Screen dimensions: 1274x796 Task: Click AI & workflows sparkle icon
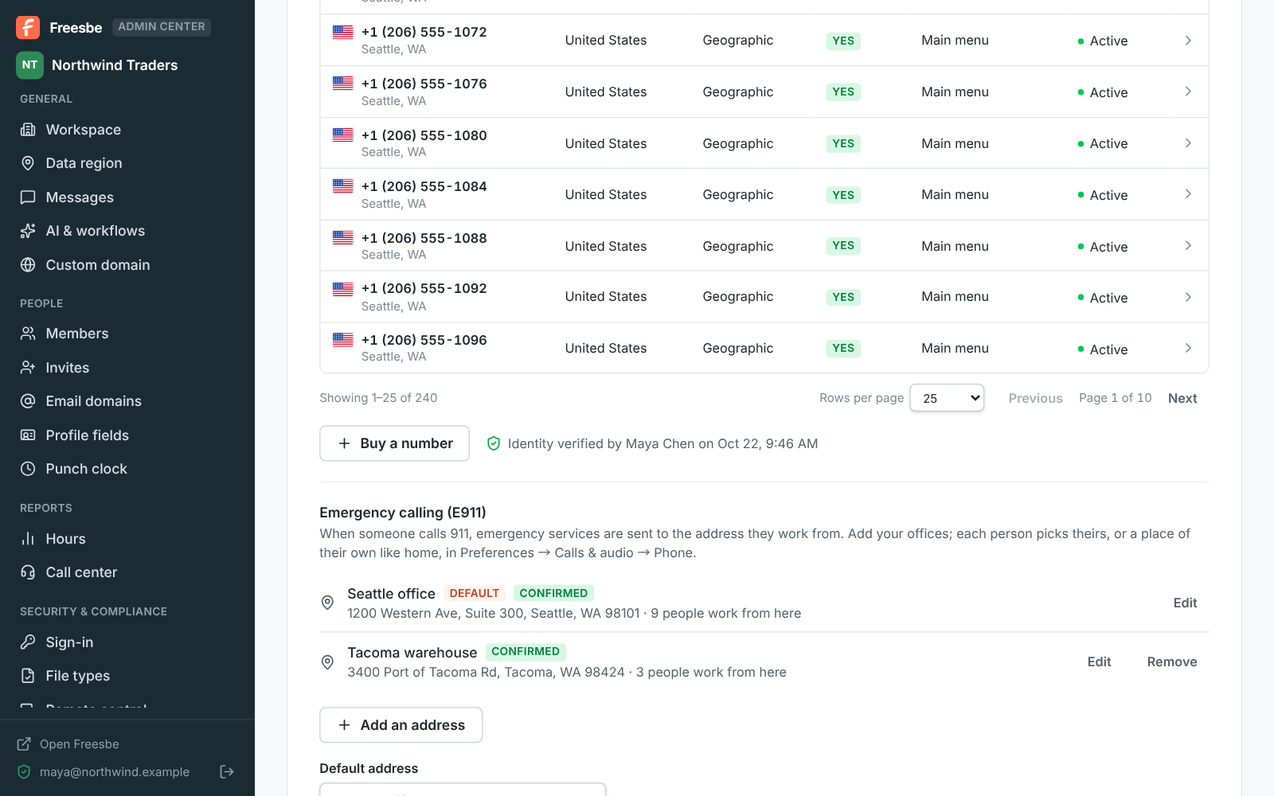tap(28, 231)
